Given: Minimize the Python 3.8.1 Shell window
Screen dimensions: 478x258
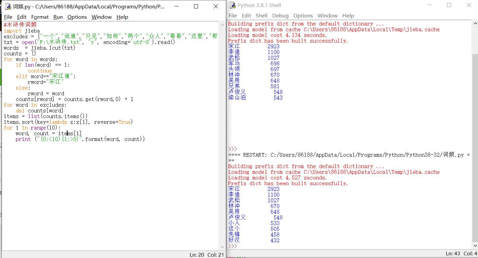Looking at the screenshot, I should (x=430, y=5).
